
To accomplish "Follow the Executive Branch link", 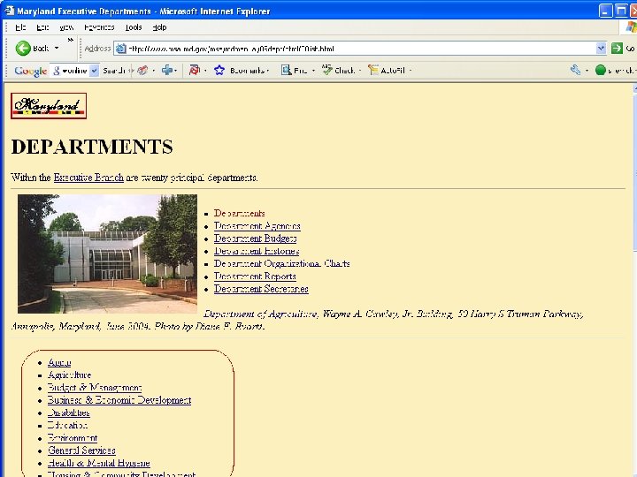I will pyautogui.click(x=88, y=178).
